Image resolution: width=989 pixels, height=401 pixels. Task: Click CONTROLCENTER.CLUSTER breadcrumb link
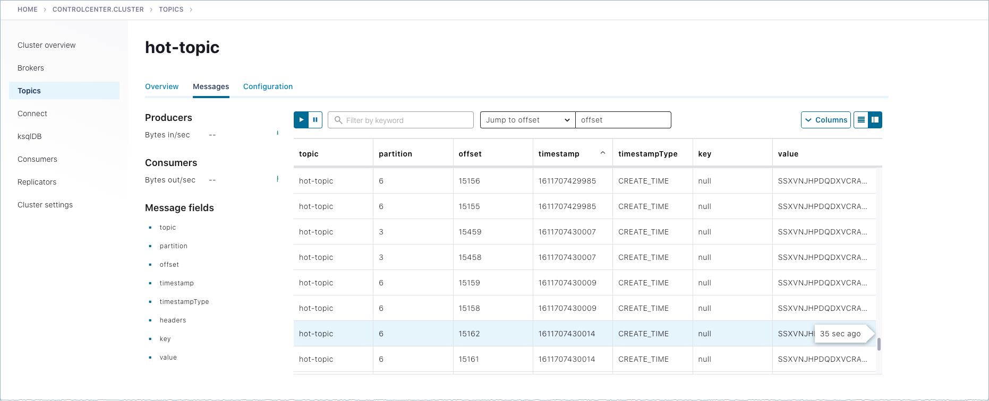(98, 10)
